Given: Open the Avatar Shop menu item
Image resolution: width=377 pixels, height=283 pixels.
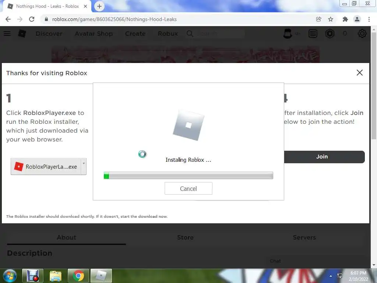Looking at the screenshot, I should pos(94,34).
